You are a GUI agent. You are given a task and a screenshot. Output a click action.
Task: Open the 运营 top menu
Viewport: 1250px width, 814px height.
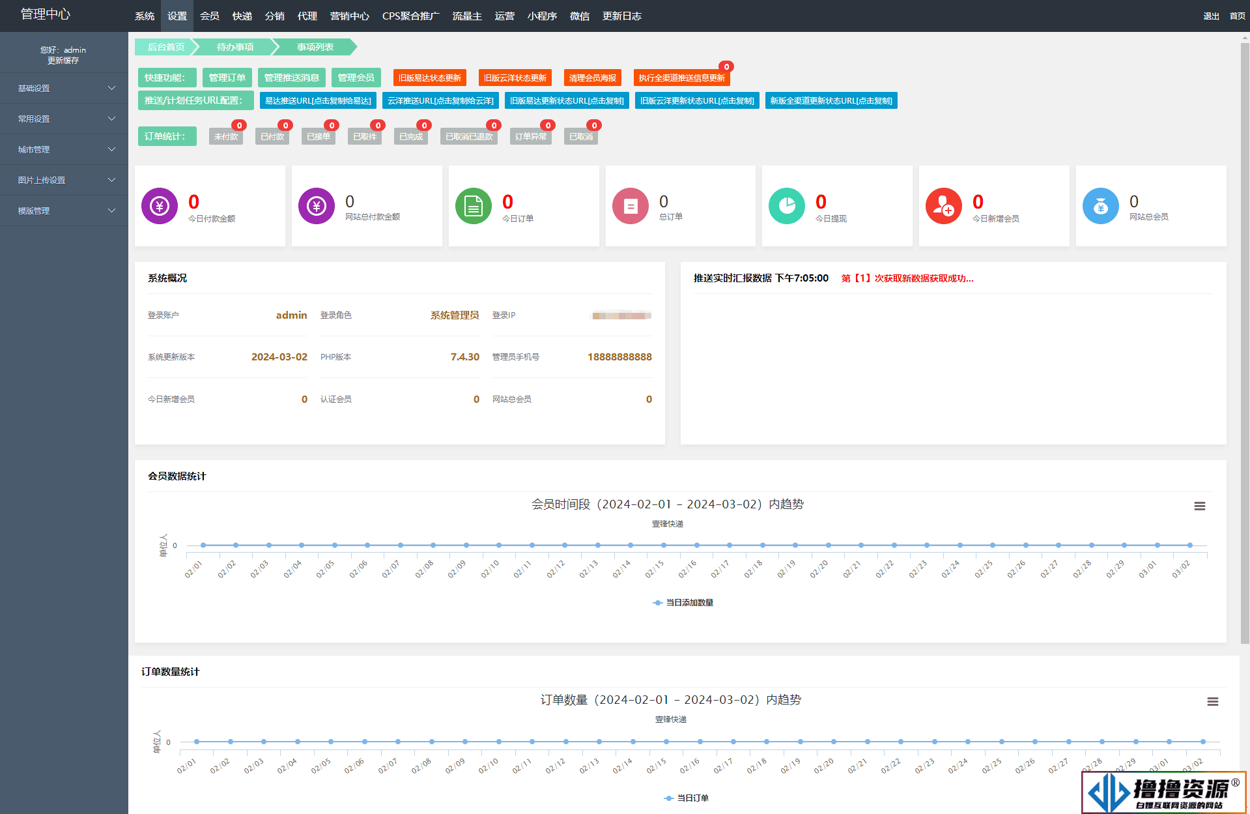(x=505, y=16)
